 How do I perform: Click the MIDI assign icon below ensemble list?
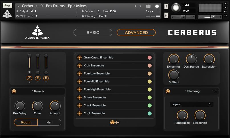[114, 122]
